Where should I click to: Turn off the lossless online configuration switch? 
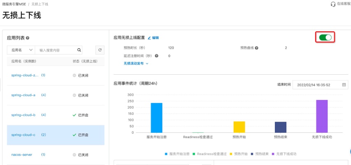pos(325,37)
